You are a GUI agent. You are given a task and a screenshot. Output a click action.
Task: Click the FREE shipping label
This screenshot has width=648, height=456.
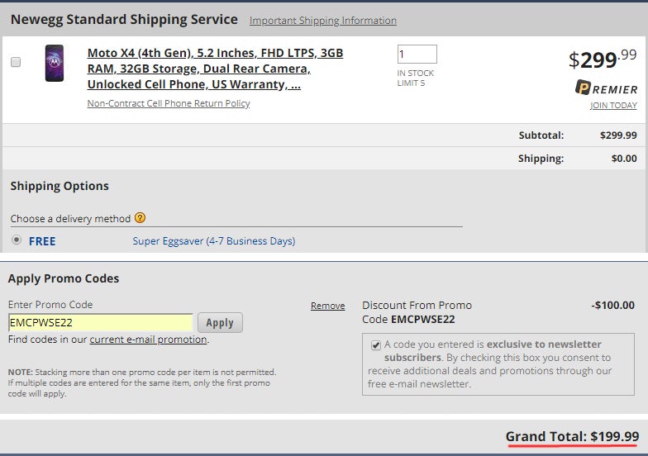[42, 241]
